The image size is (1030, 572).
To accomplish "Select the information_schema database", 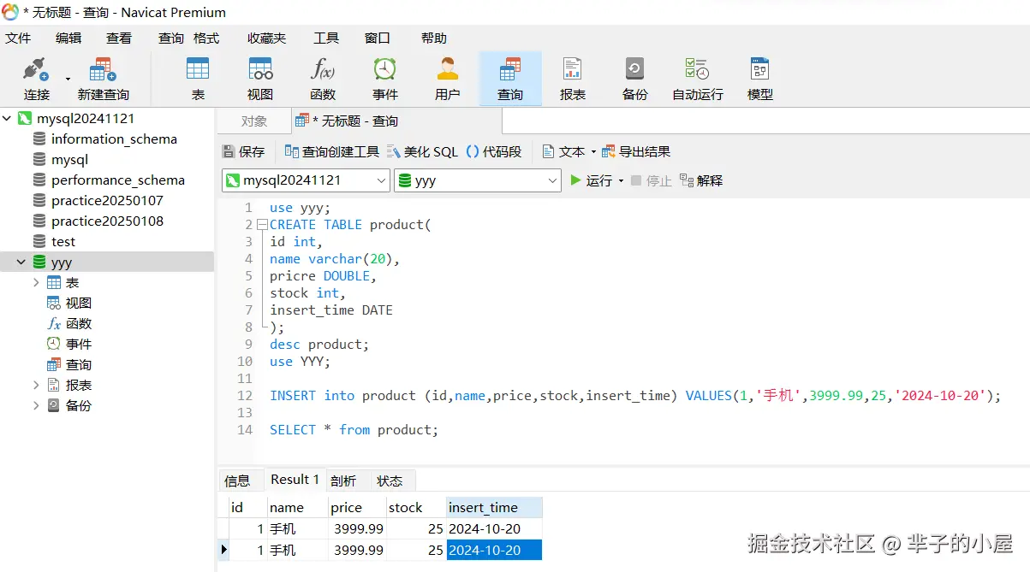I will point(114,139).
